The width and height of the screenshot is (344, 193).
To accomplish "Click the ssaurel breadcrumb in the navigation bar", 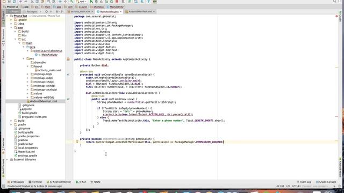I will 81,7.
